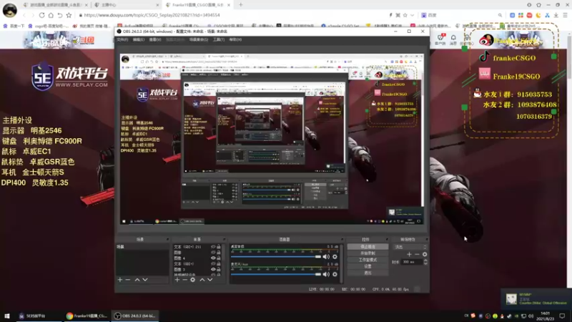The width and height of the screenshot is (572, 322).
Task: Move scene down with the down arrow
Action: [145, 280]
